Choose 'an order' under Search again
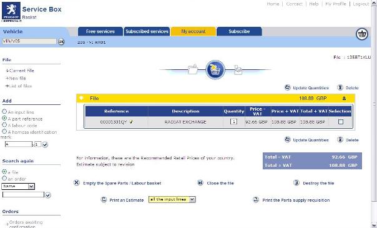 (x=4, y=178)
